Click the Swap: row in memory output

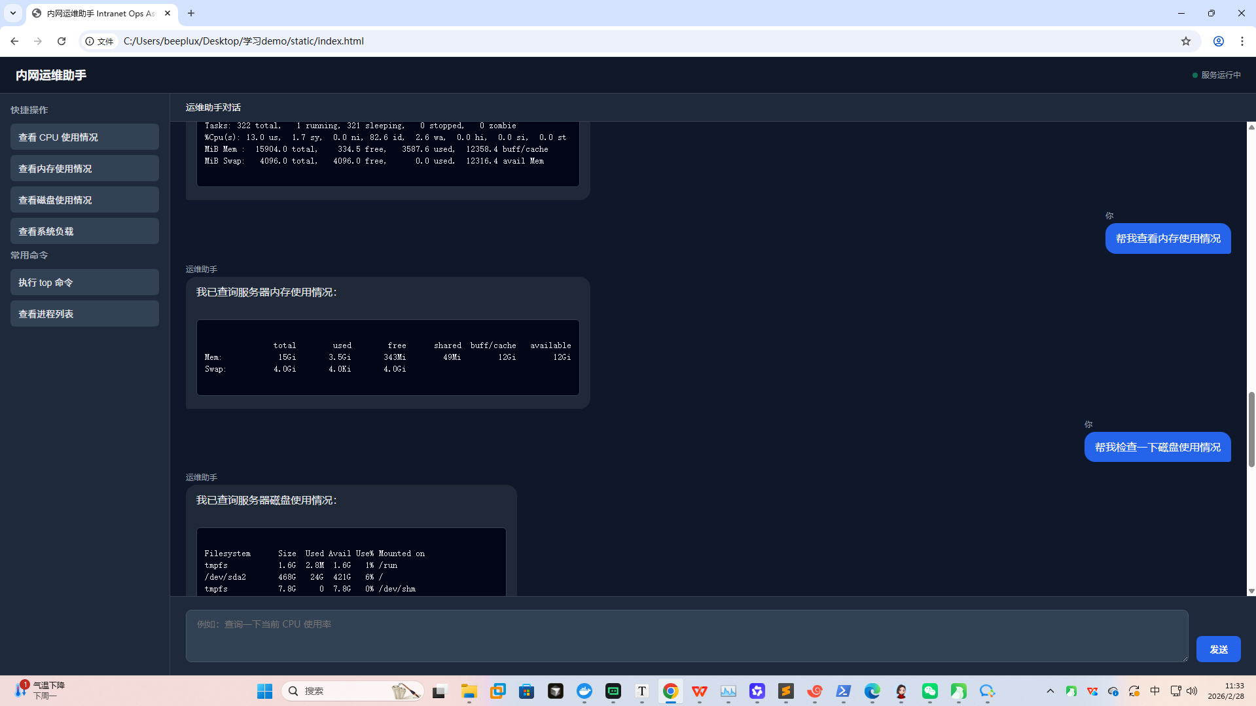306,369
